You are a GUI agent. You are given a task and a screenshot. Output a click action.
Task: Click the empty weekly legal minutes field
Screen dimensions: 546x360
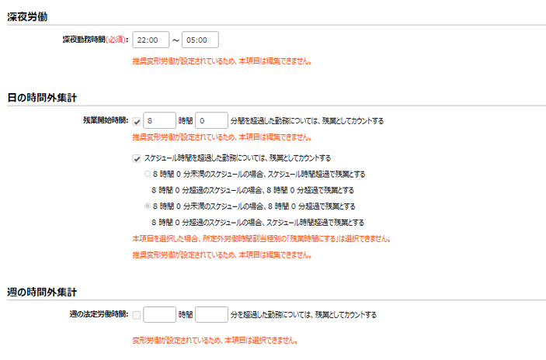[x=211, y=314]
